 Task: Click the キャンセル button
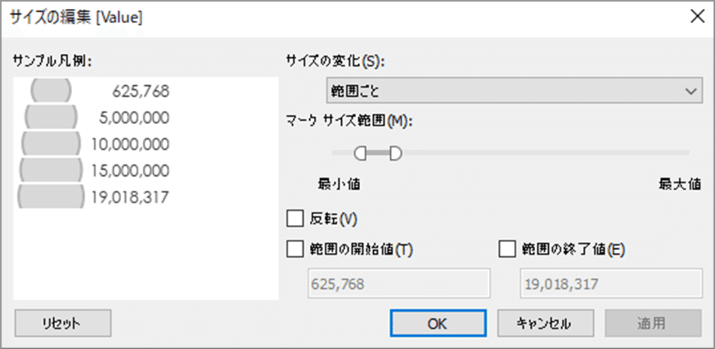545,324
